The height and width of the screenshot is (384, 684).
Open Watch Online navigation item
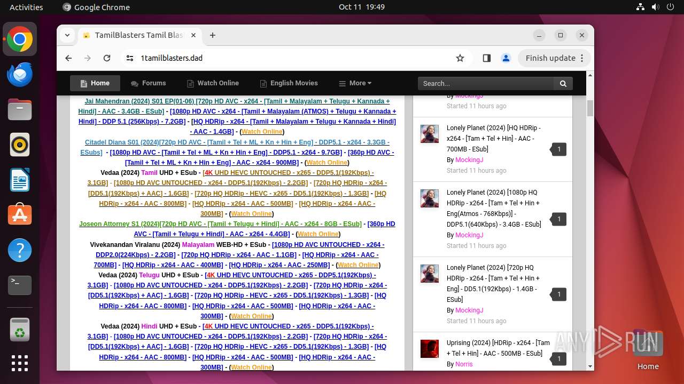click(213, 83)
